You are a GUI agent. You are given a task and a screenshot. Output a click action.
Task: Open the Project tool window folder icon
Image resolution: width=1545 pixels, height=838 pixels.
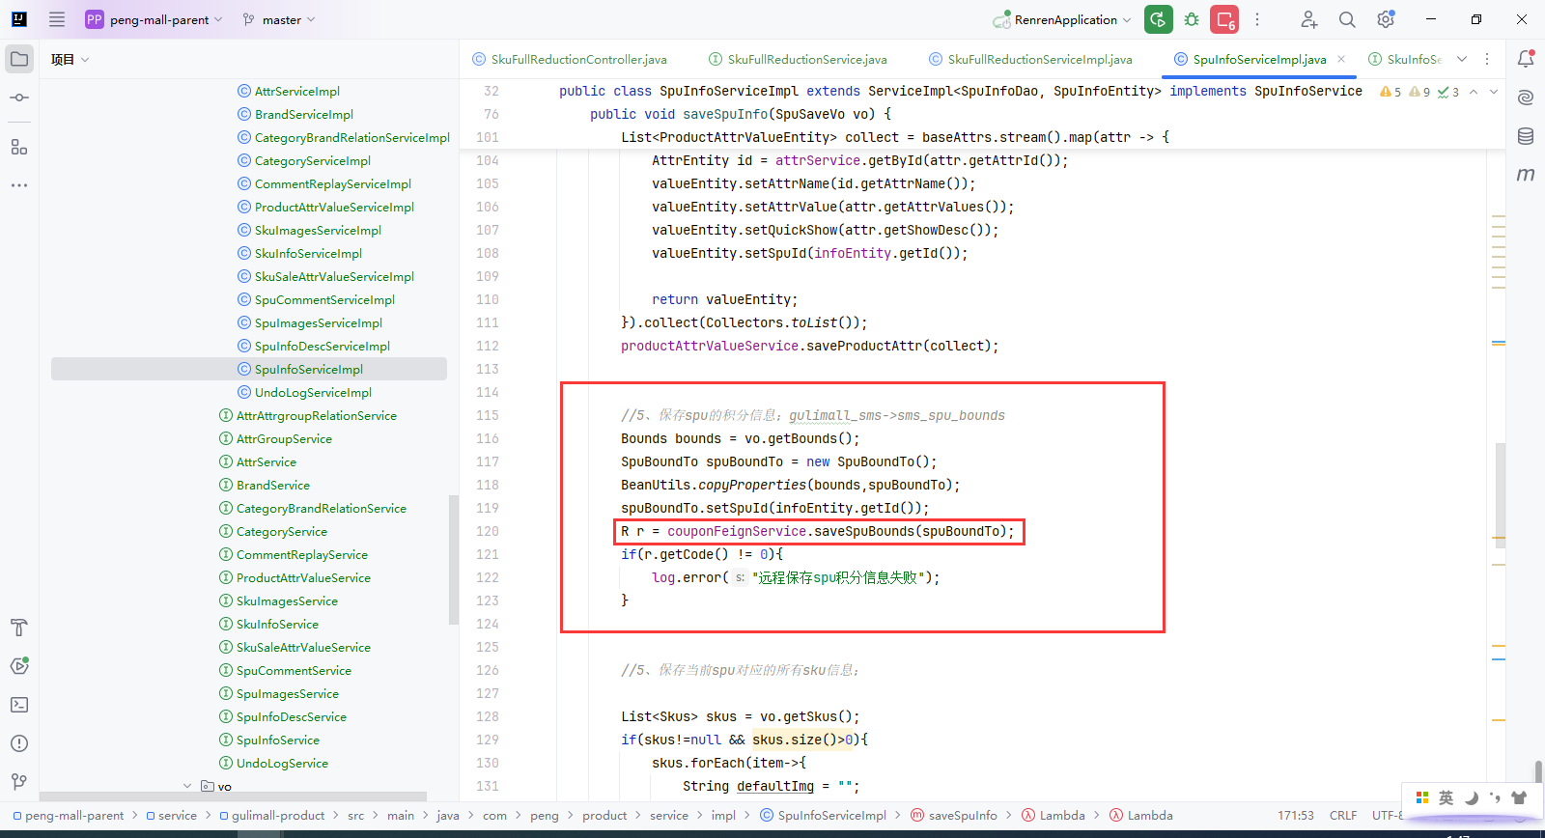click(x=19, y=59)
